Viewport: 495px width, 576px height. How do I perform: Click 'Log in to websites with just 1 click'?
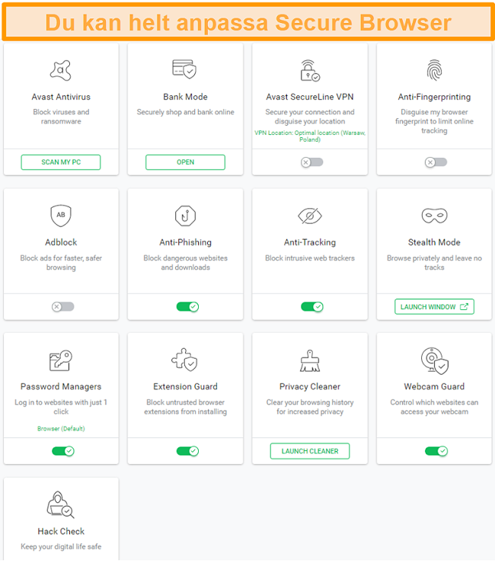tap(61, 407)
